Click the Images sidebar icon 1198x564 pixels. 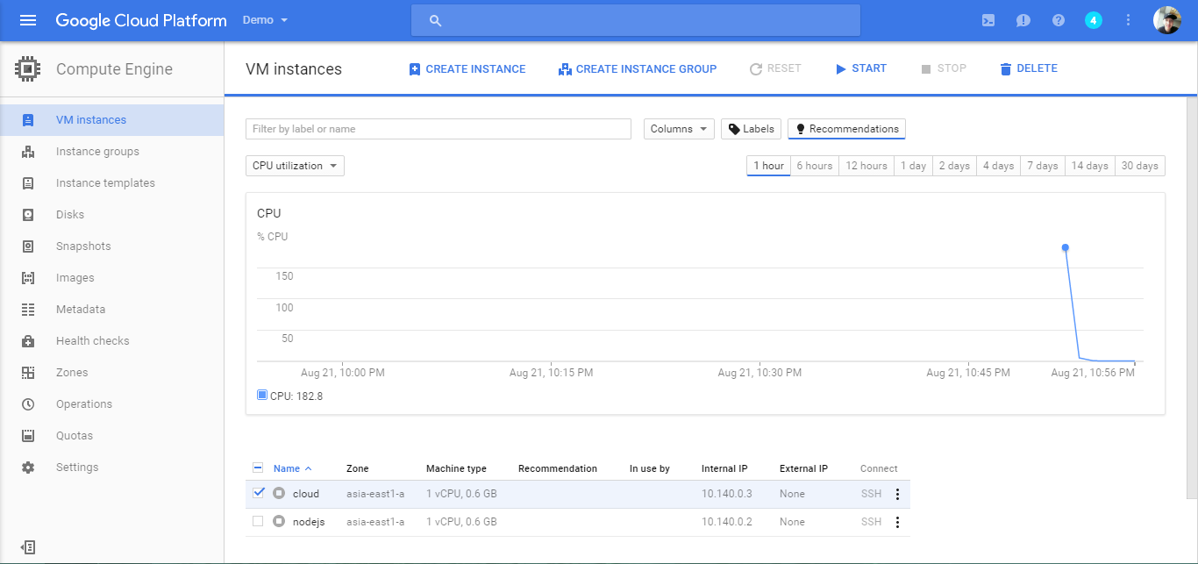28,278
